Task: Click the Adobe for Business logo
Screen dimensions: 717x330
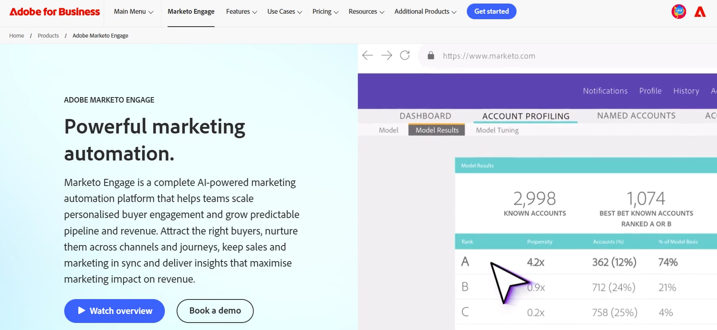Action: click(x=54, y=12)
